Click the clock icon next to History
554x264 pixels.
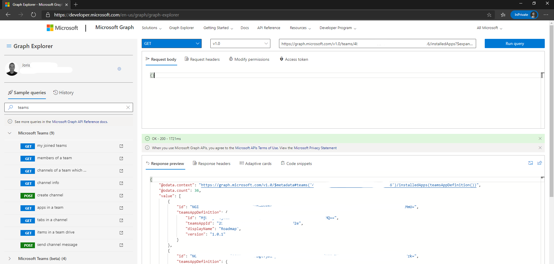pos(55,92)
